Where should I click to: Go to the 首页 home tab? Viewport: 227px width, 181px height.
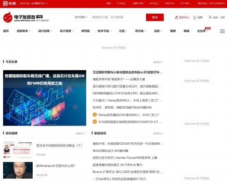pos(6,31)
